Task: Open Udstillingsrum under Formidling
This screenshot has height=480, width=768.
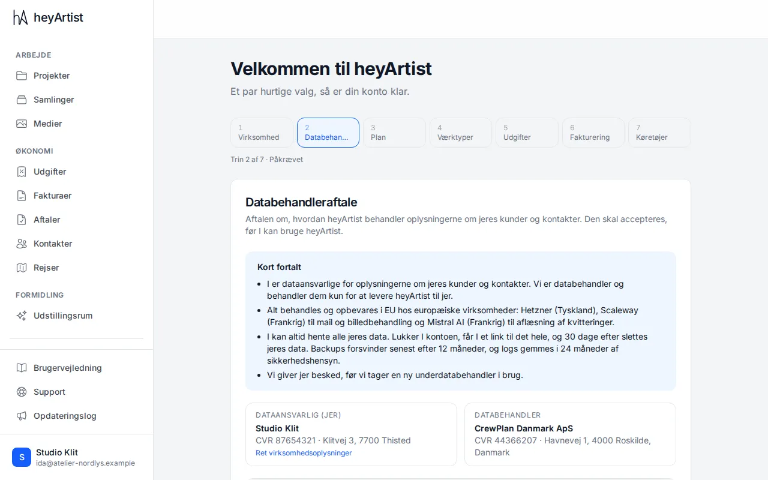Action: click(77, 316)
